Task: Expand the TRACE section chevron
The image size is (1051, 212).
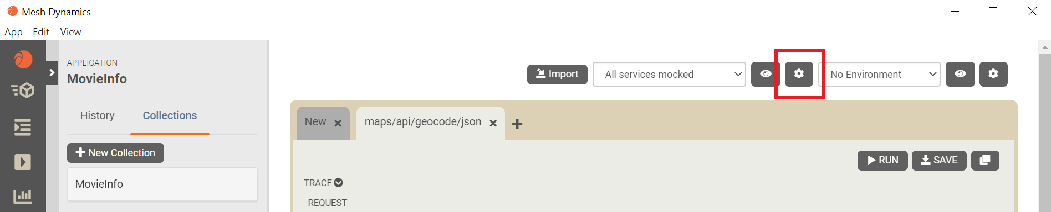Action: [338, 183]
